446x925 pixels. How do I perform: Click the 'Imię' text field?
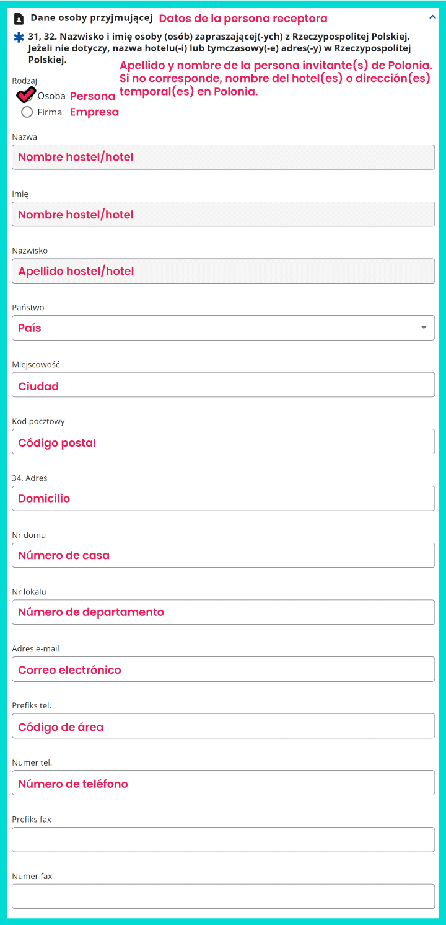pos(223,214)
